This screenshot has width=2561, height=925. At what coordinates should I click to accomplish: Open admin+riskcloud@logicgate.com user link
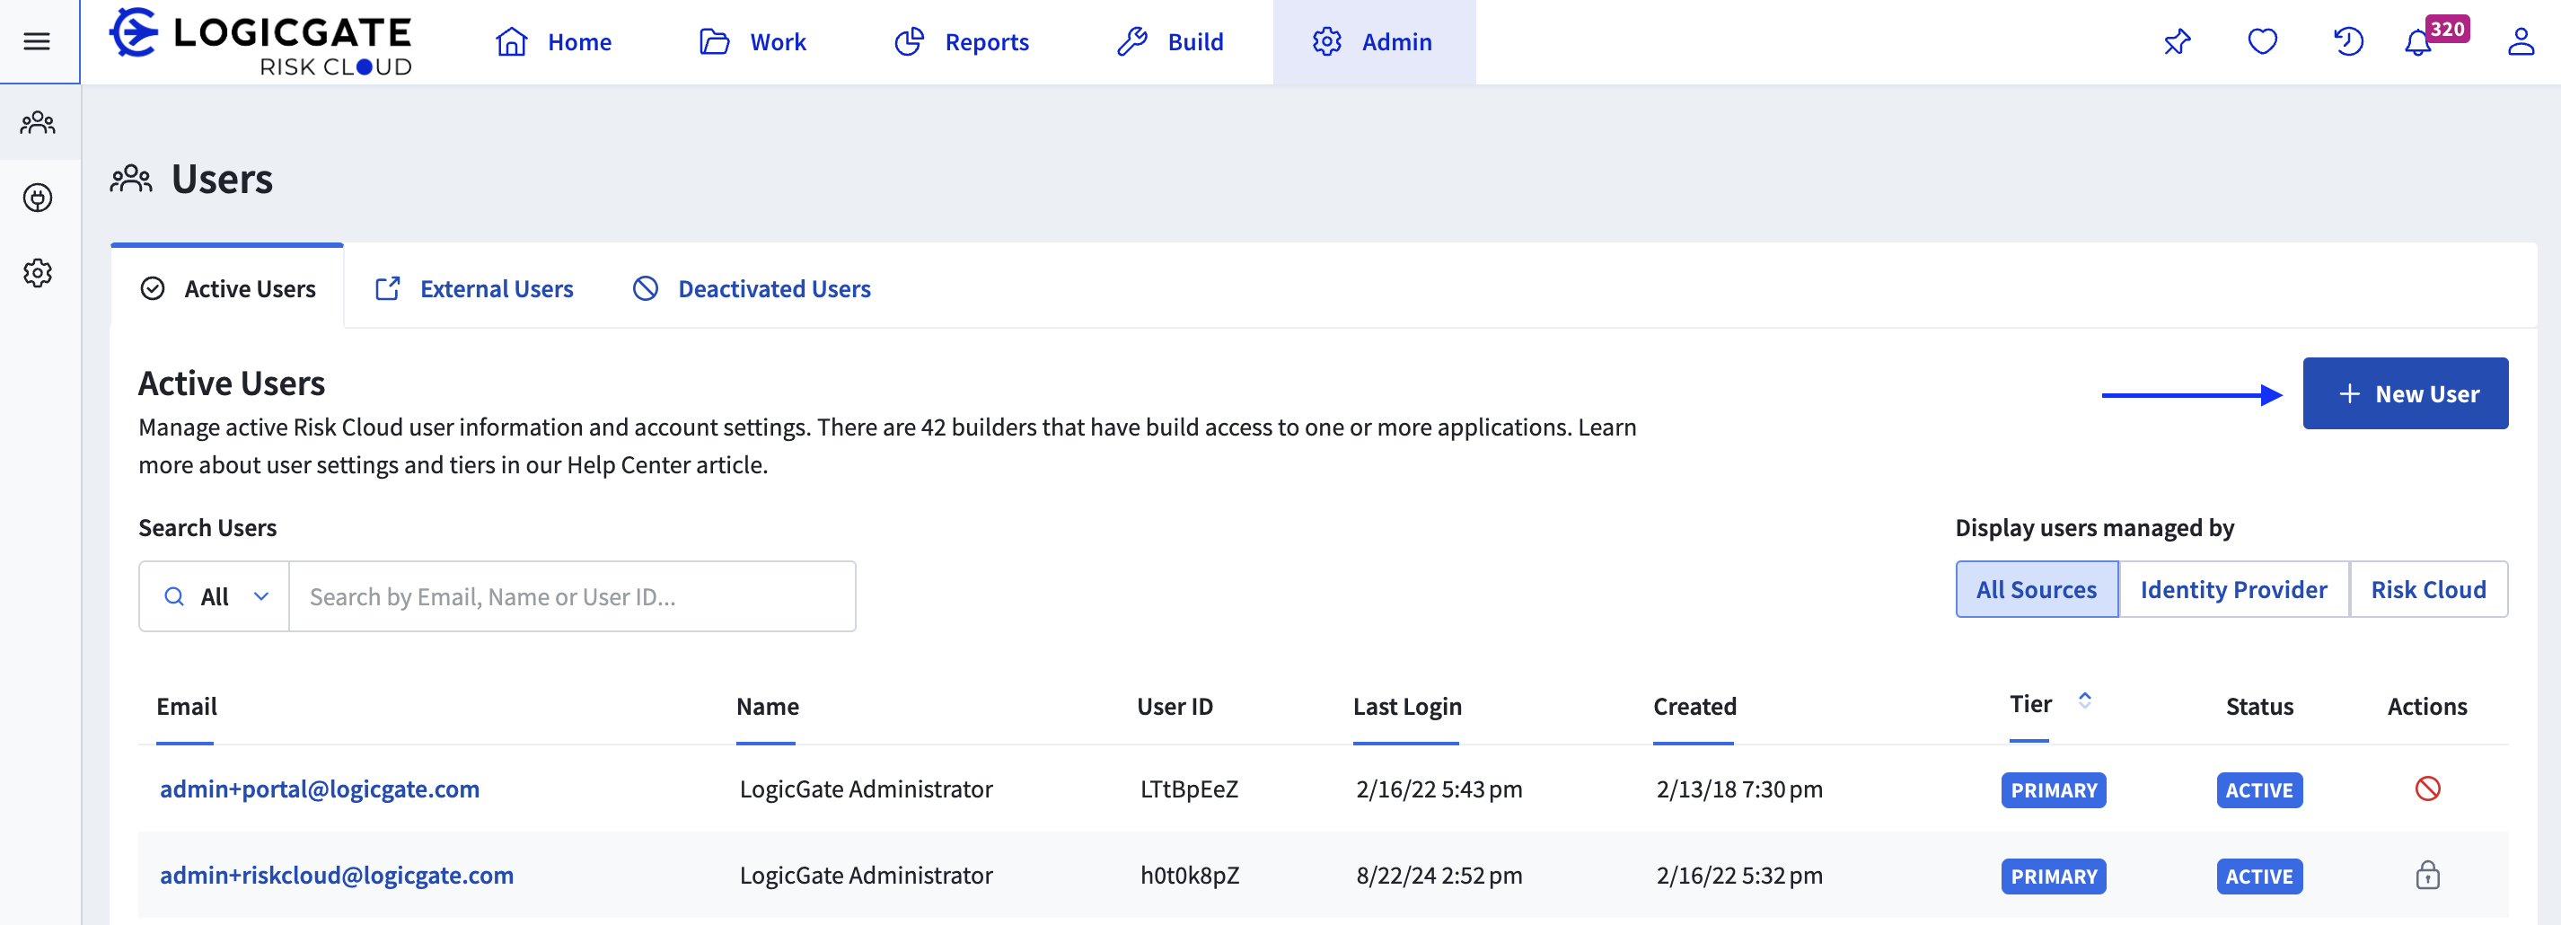(x=336, y=876)
